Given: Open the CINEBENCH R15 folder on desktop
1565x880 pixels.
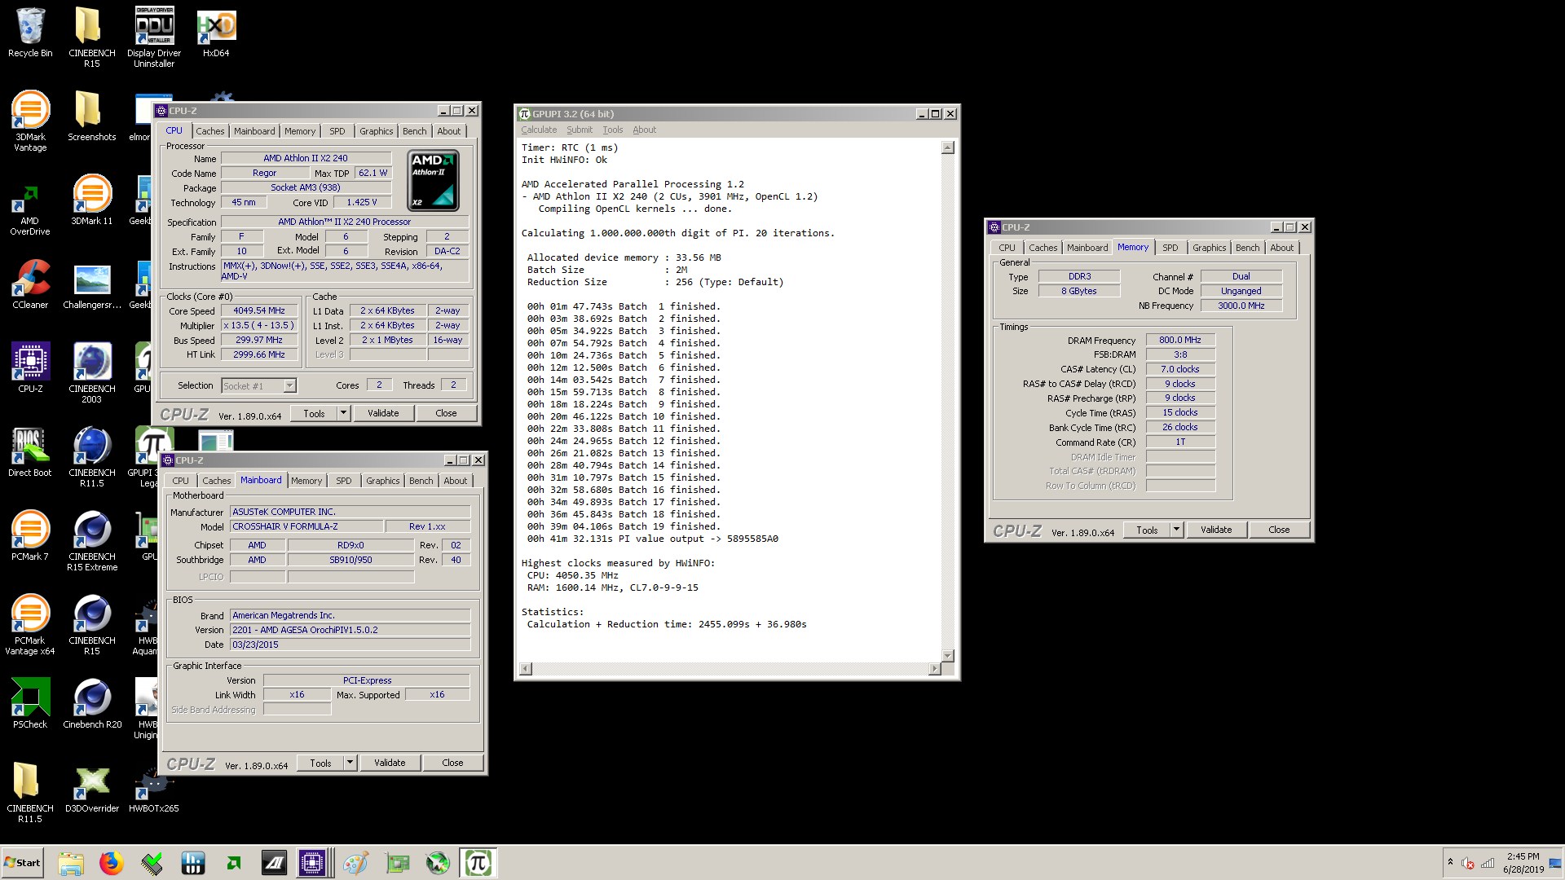Looking at the screenshot, I should 91,37.
